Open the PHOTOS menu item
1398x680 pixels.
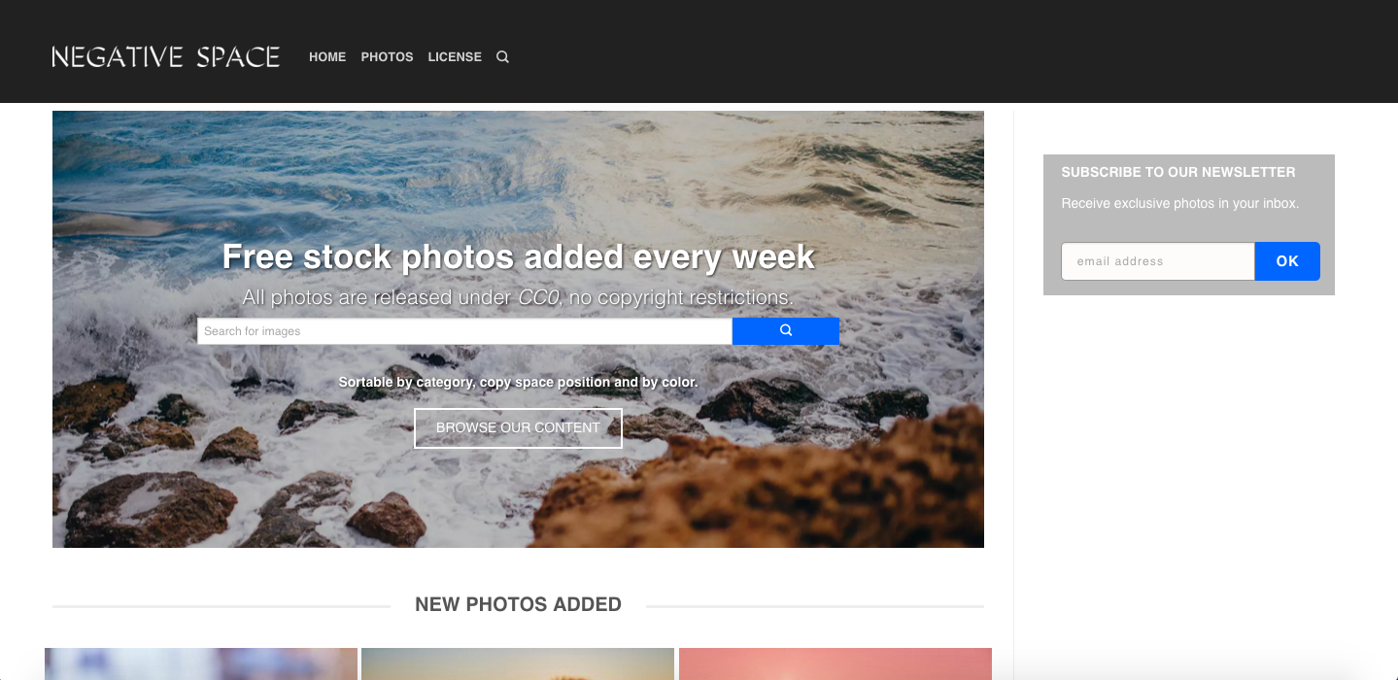(x=387, y=57)
